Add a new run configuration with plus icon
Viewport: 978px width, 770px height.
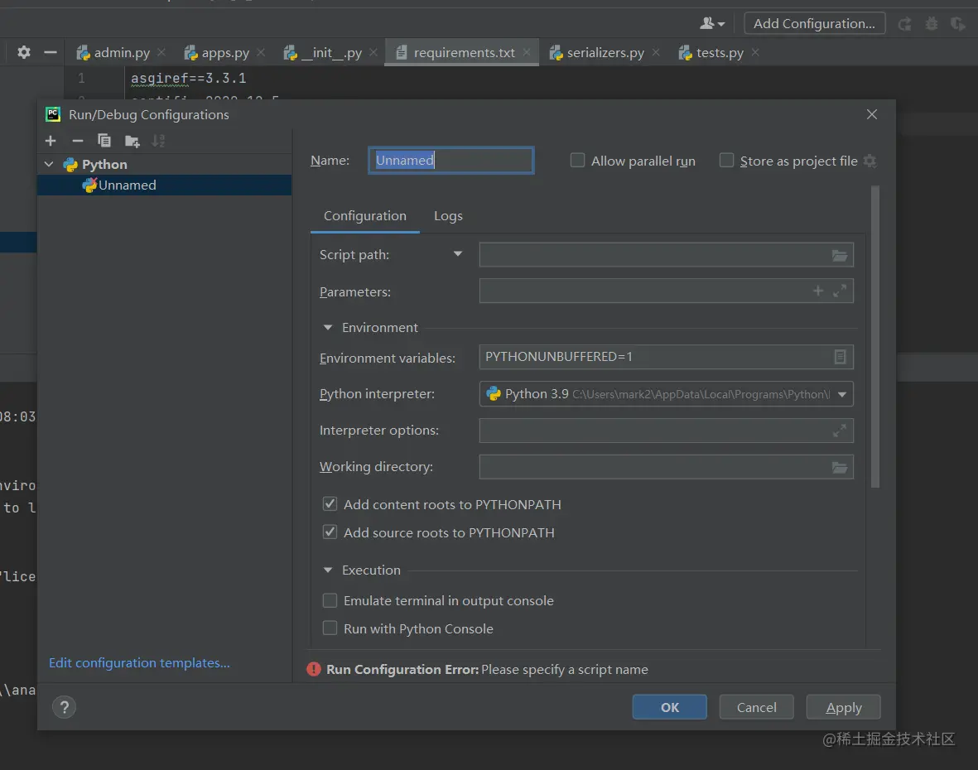pyautogui.click(x=51, y=141)
